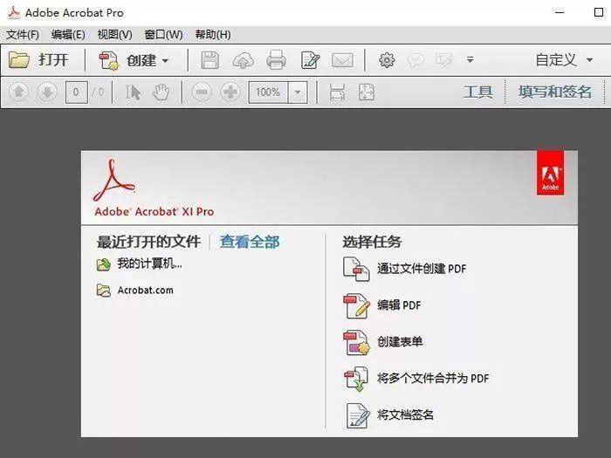Click the 100% zoom value field
Screen dimensions: 611x458
(268, 92)
